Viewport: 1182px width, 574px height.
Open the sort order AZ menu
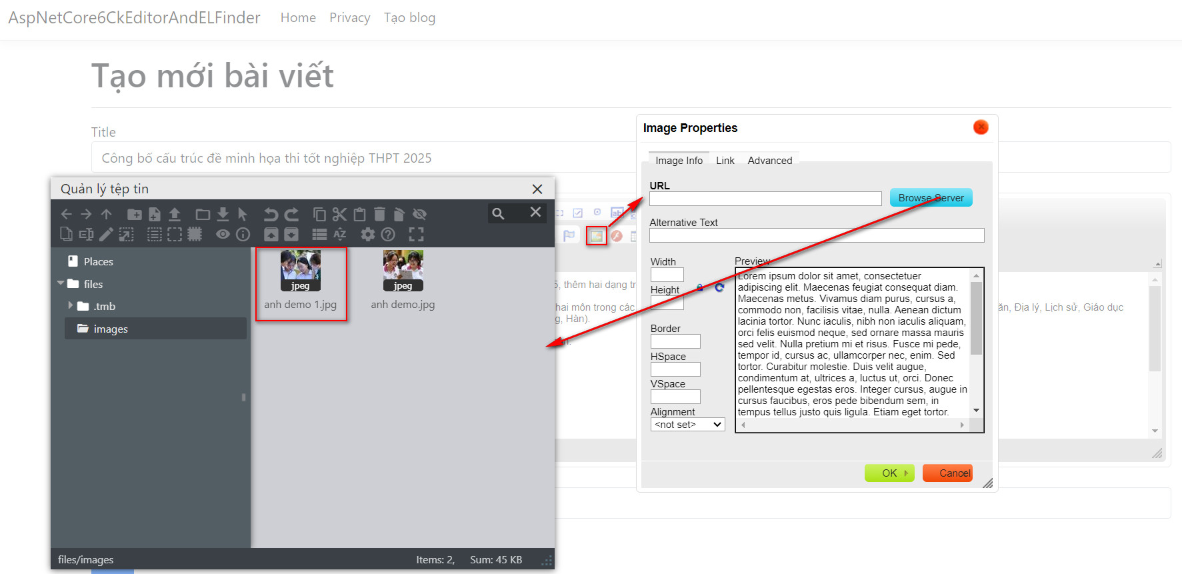coord(340,234)
